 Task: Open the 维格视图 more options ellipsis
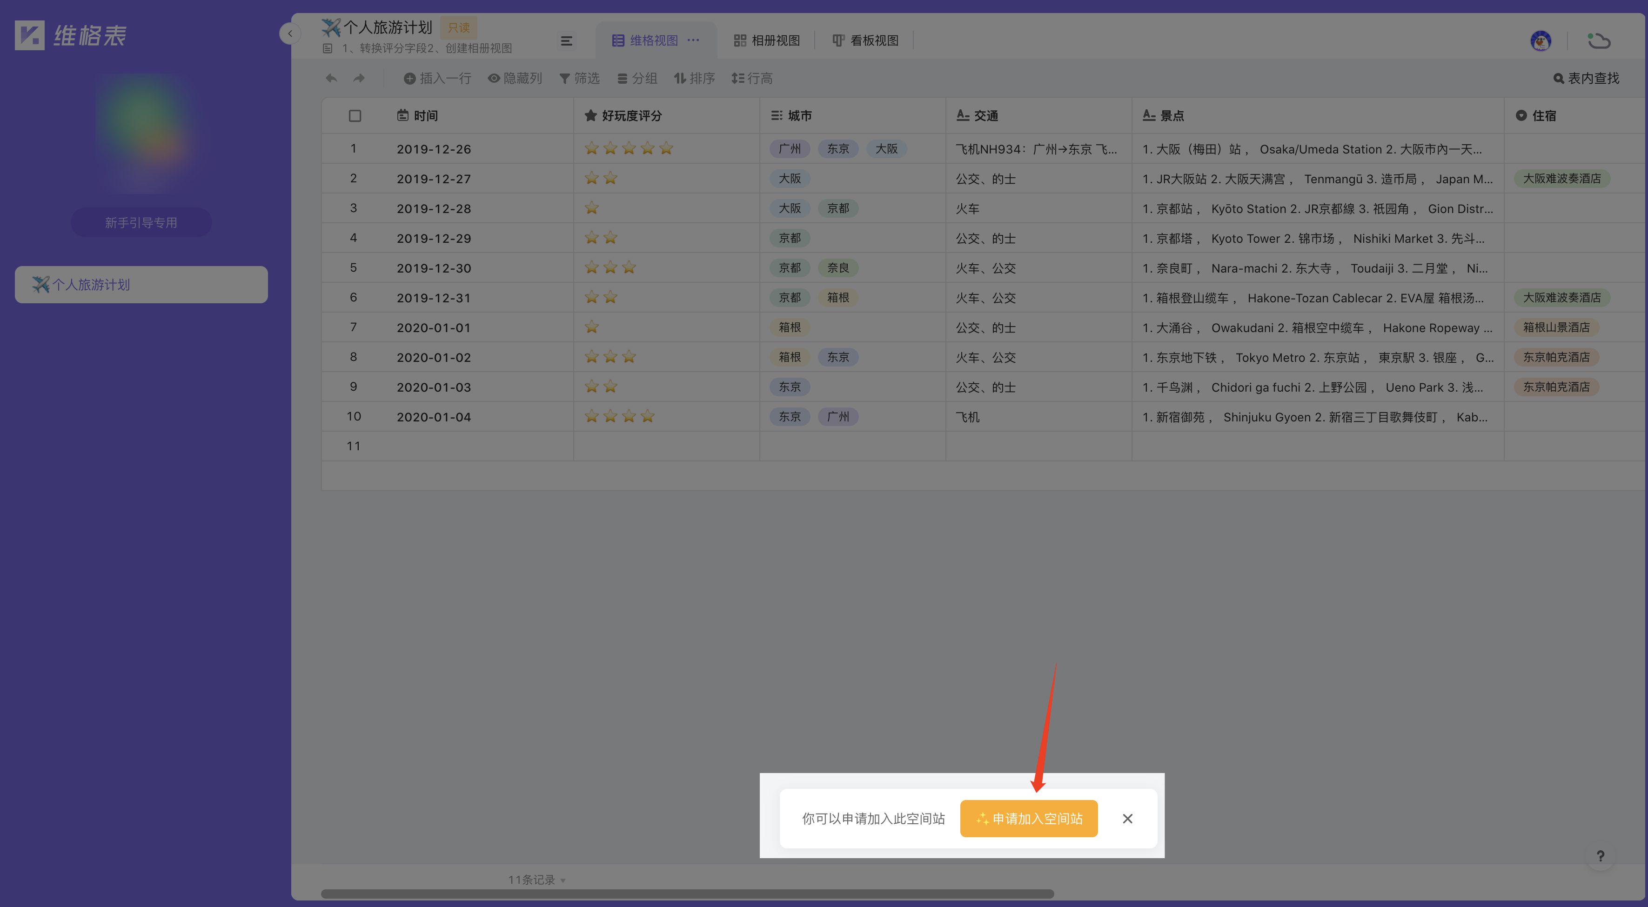(x=693, y=40)
